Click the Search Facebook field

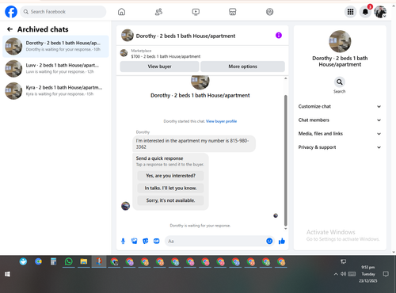pyautogui.click(x=63, y=12)
